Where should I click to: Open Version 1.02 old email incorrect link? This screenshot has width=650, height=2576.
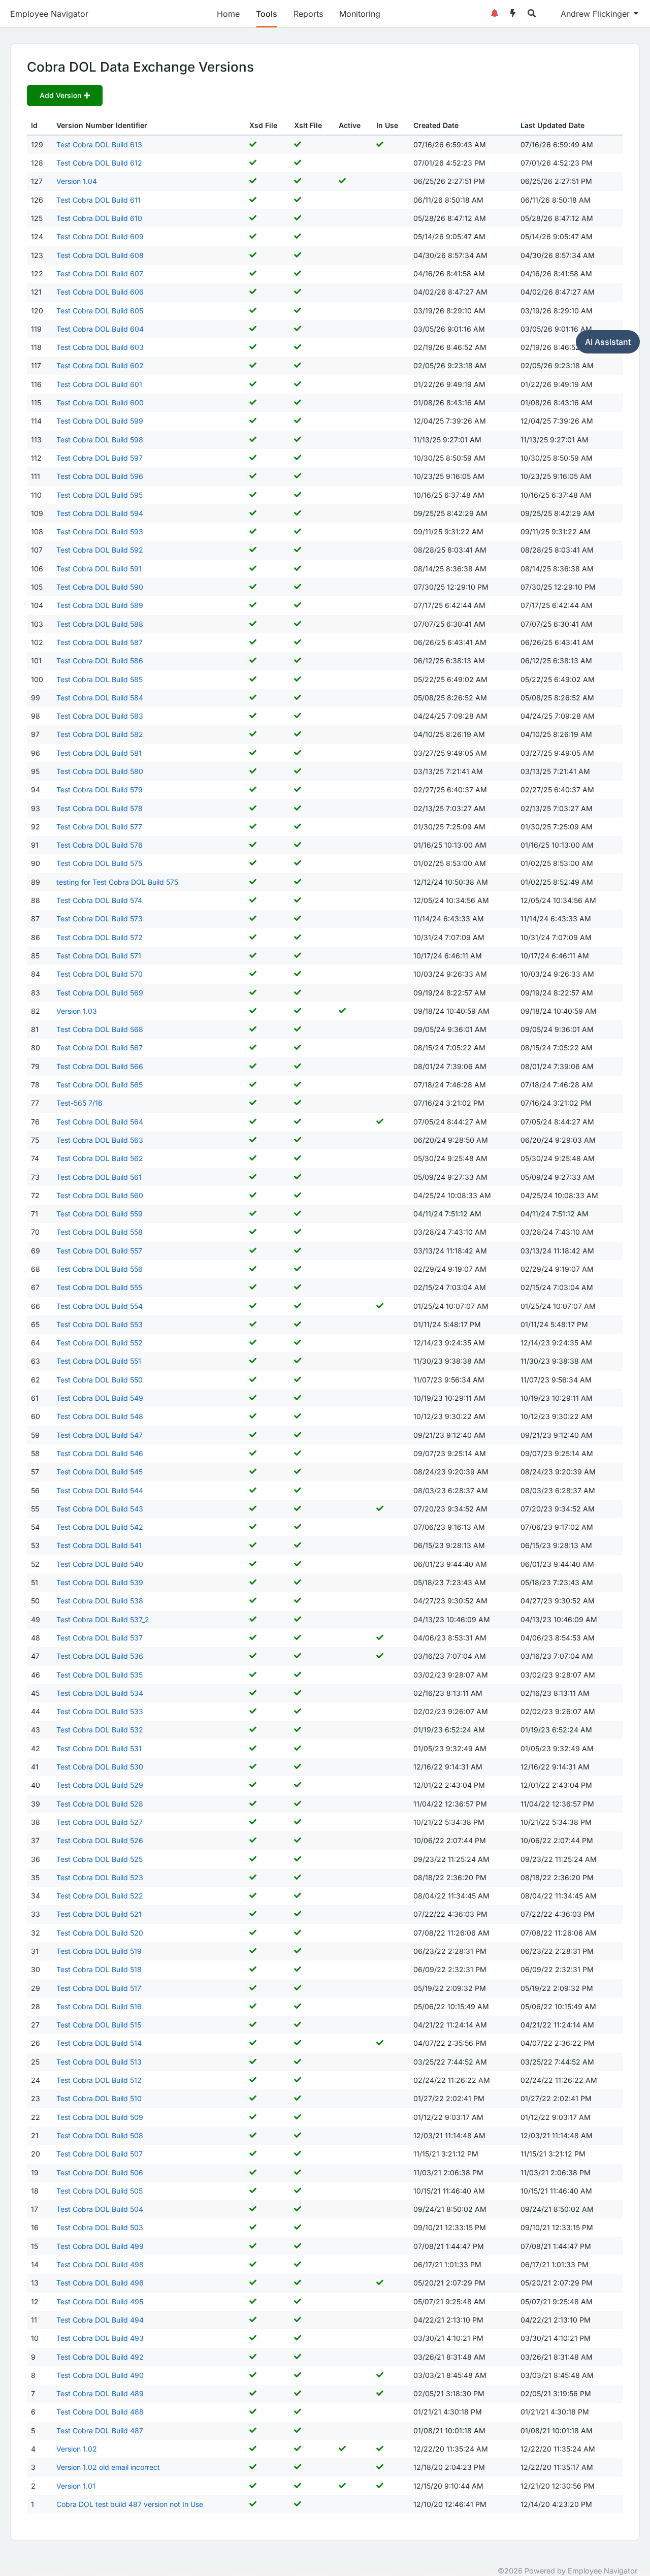pos(108,2467)
